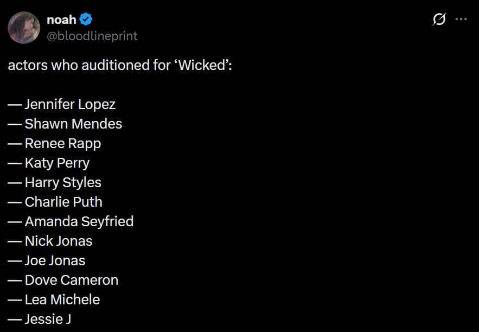Screen dimensions: 479x332
Task: Click the quoted word 'Wicked' in the post
Action: click(201, 66)
